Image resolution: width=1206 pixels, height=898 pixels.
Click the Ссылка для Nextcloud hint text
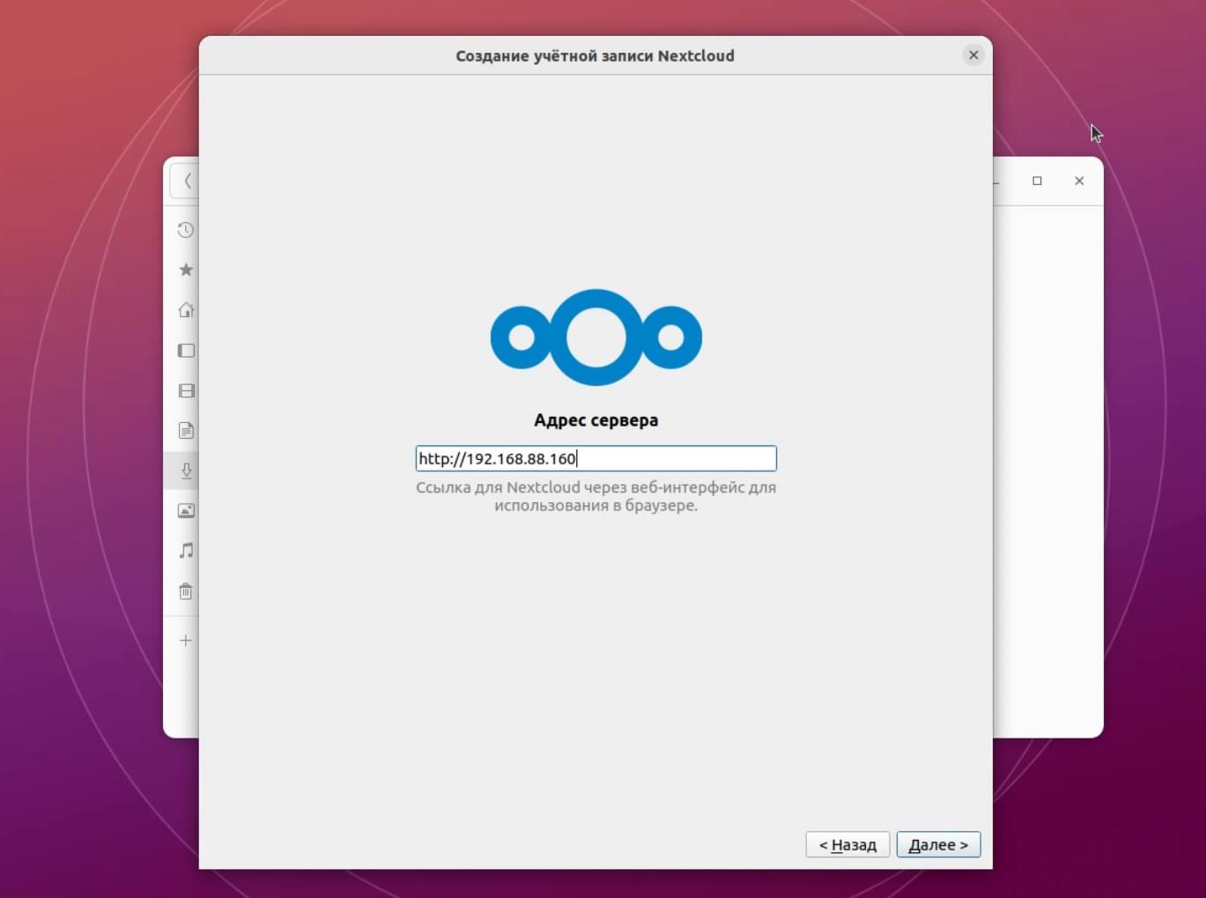coord(596,496)
